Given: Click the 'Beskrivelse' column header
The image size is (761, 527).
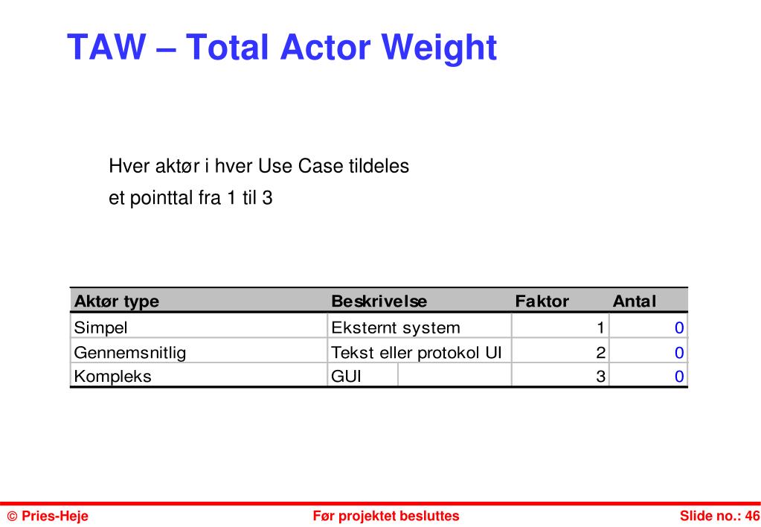Looking at the screenshot, I should [x=379, y=301].
